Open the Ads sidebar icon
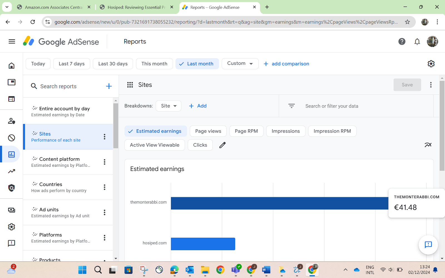The width and height of the screenshot is (445, 278). point(11,82)
